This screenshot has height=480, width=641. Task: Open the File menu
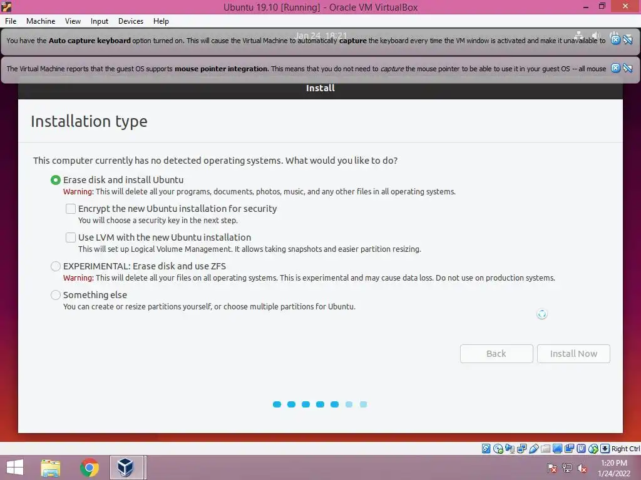(11, 21)
